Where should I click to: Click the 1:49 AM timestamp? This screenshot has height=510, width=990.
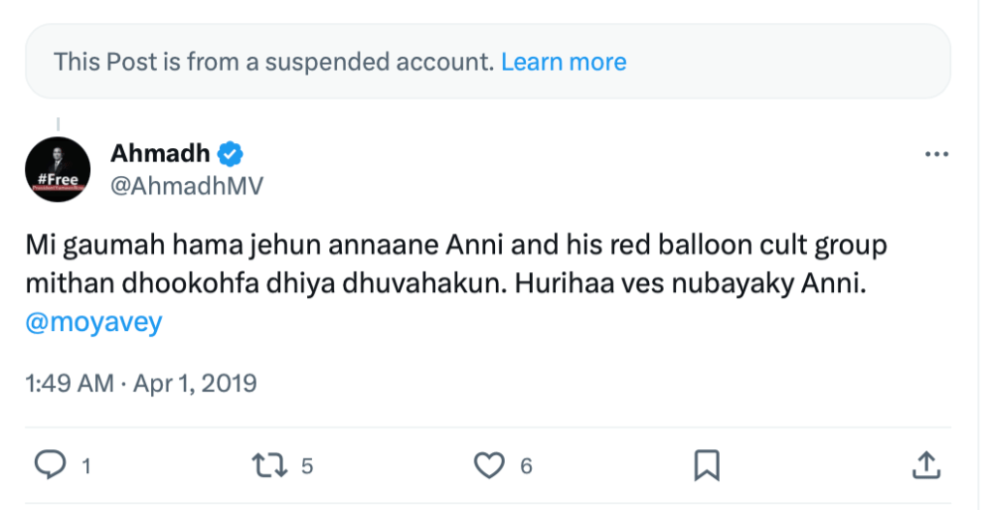(69, 383)
